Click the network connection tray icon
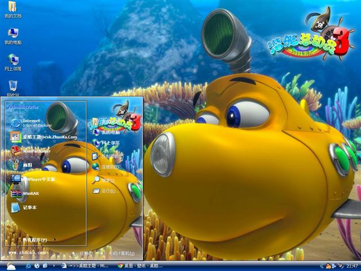 click(x=334, y=266)
